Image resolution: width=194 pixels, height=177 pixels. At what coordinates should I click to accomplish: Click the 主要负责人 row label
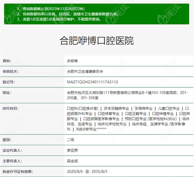click(13, 160)
